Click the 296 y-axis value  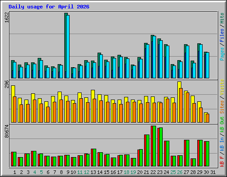click(x=7, y=84)
